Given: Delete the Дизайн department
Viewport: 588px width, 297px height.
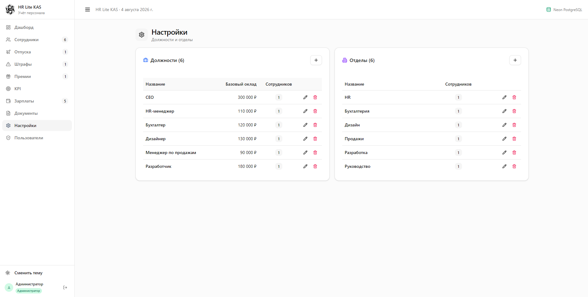Looking at the screenshot, I should (x=514, y=125).
